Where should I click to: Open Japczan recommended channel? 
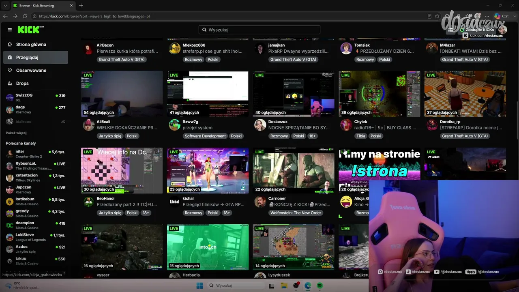pyautogui.click(x=36, y=189)
